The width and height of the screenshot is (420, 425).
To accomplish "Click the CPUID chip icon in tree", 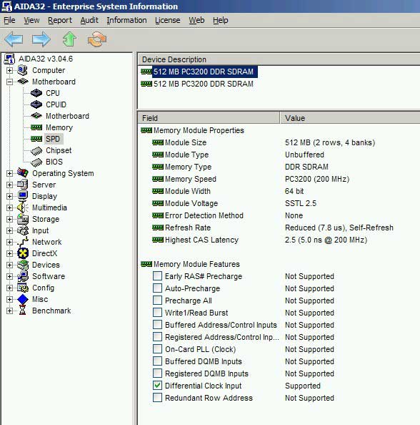I will [36, 104].
